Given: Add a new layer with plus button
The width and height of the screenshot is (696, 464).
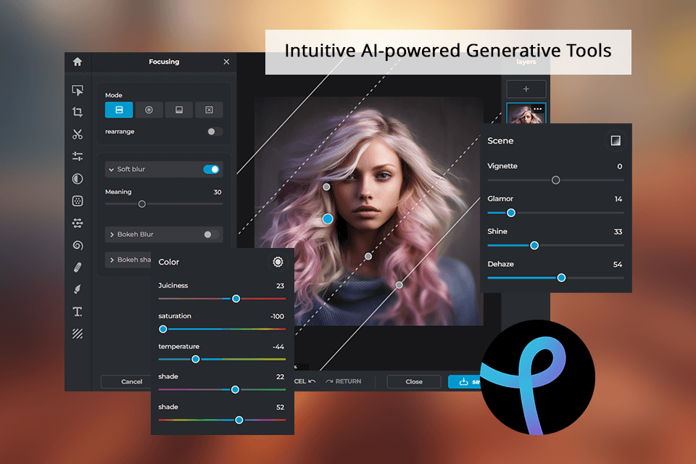Looking at the screenshot, I should (x=526, y=88).
